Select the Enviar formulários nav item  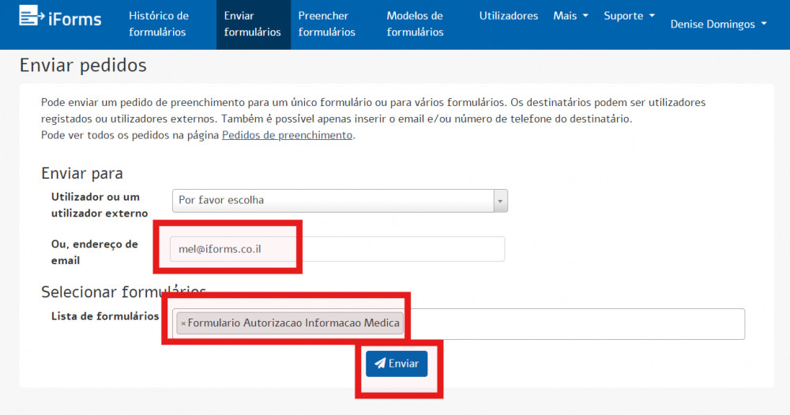(252, 25)
